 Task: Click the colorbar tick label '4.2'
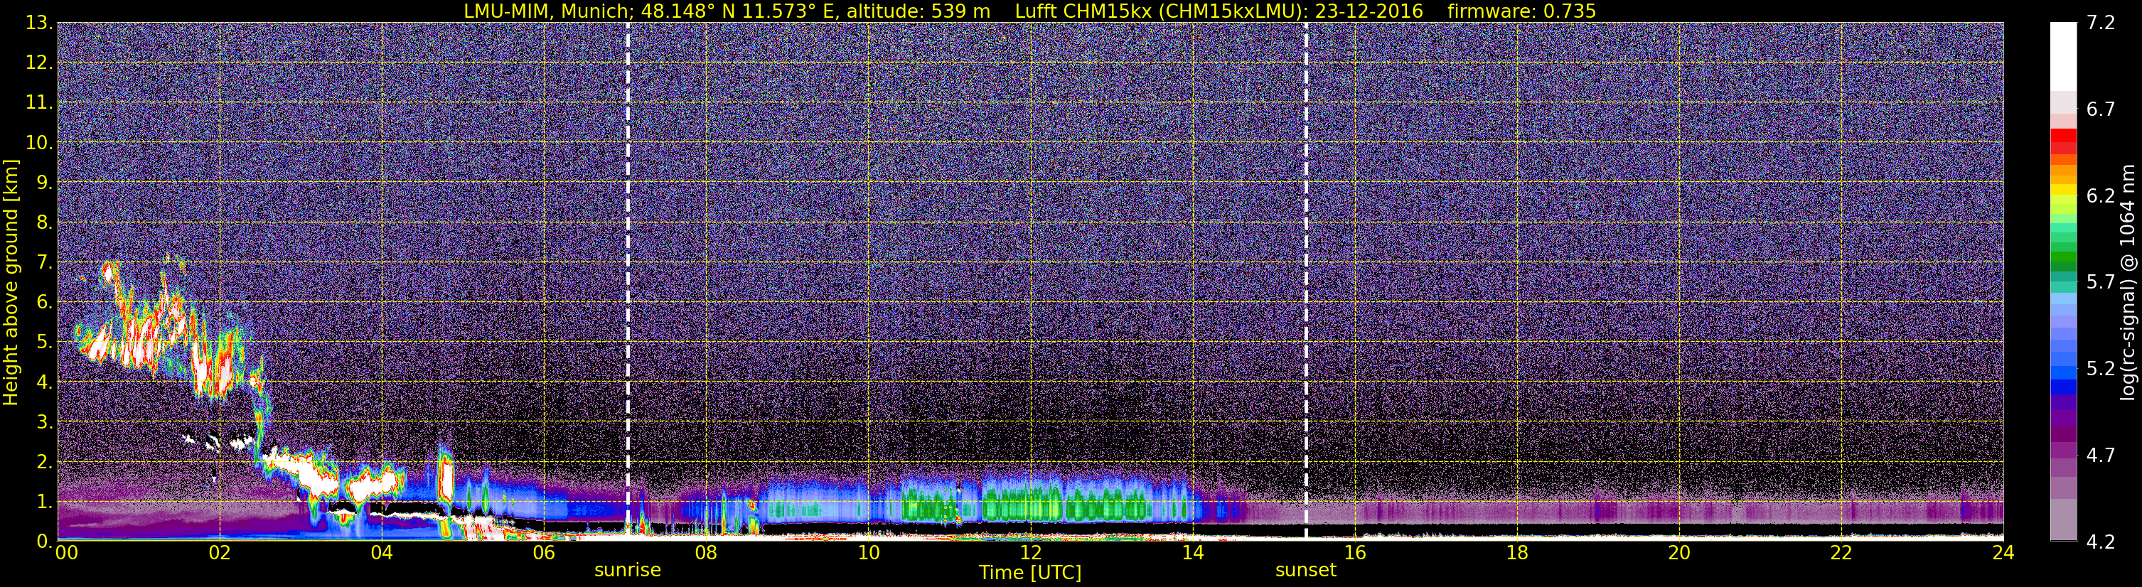(2101, 542)
